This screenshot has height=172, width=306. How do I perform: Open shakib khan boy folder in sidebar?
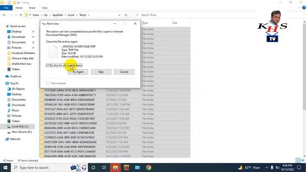[x=21, y=64]
